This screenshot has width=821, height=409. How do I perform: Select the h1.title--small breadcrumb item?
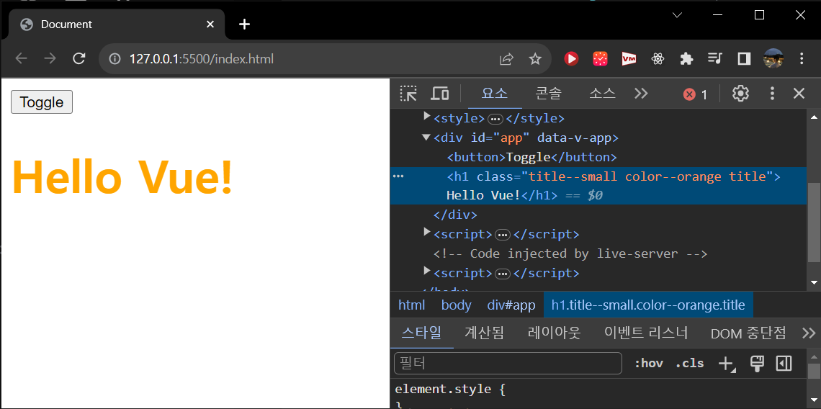click(648, 305)
